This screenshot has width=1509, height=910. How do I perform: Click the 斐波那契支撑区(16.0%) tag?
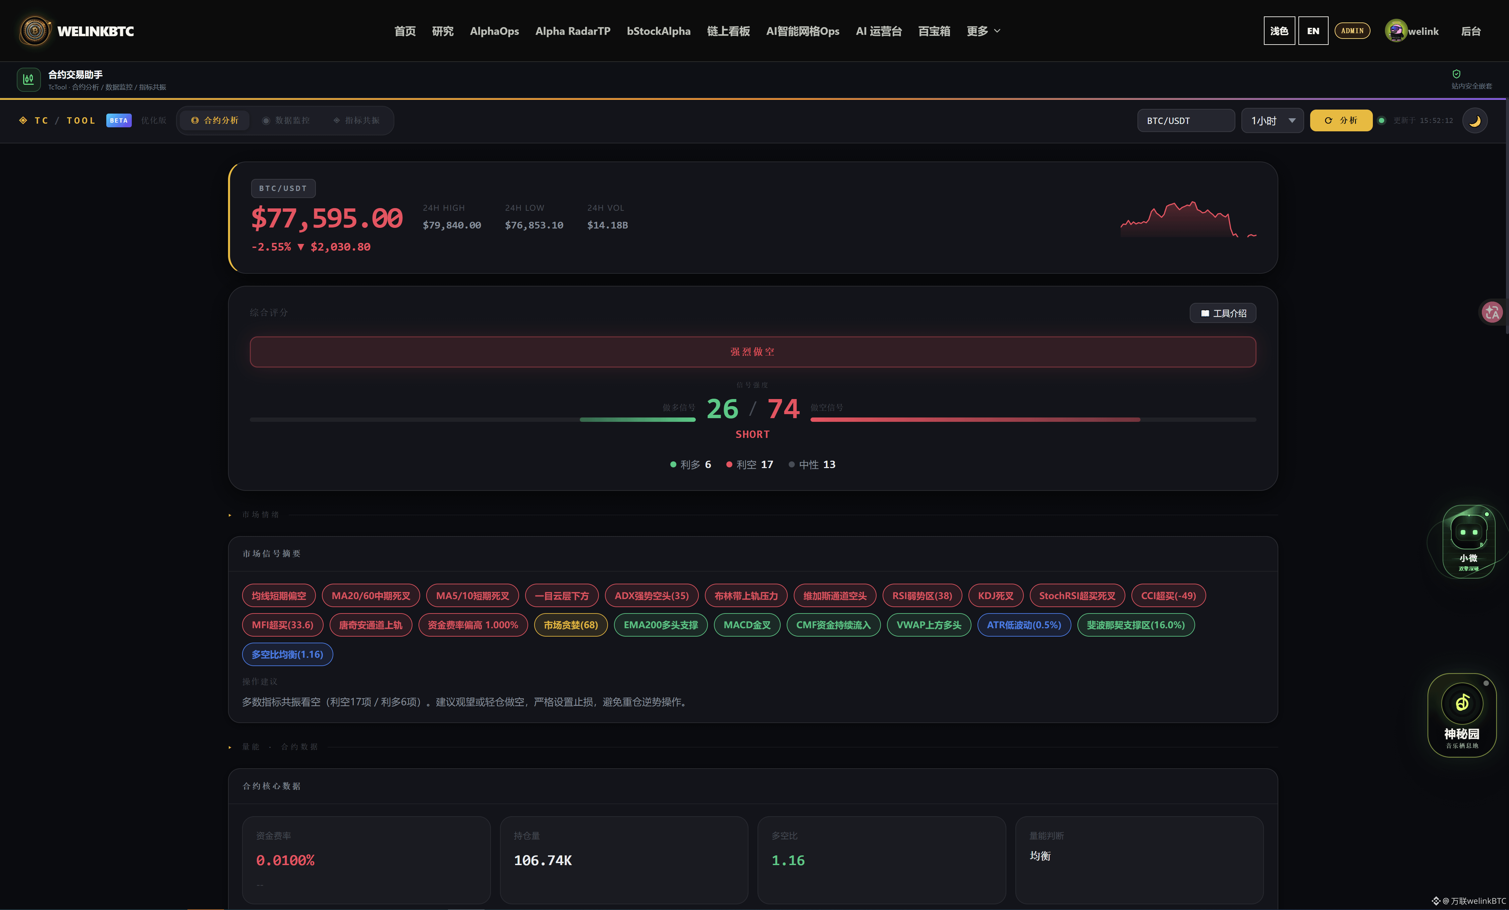1135,625
